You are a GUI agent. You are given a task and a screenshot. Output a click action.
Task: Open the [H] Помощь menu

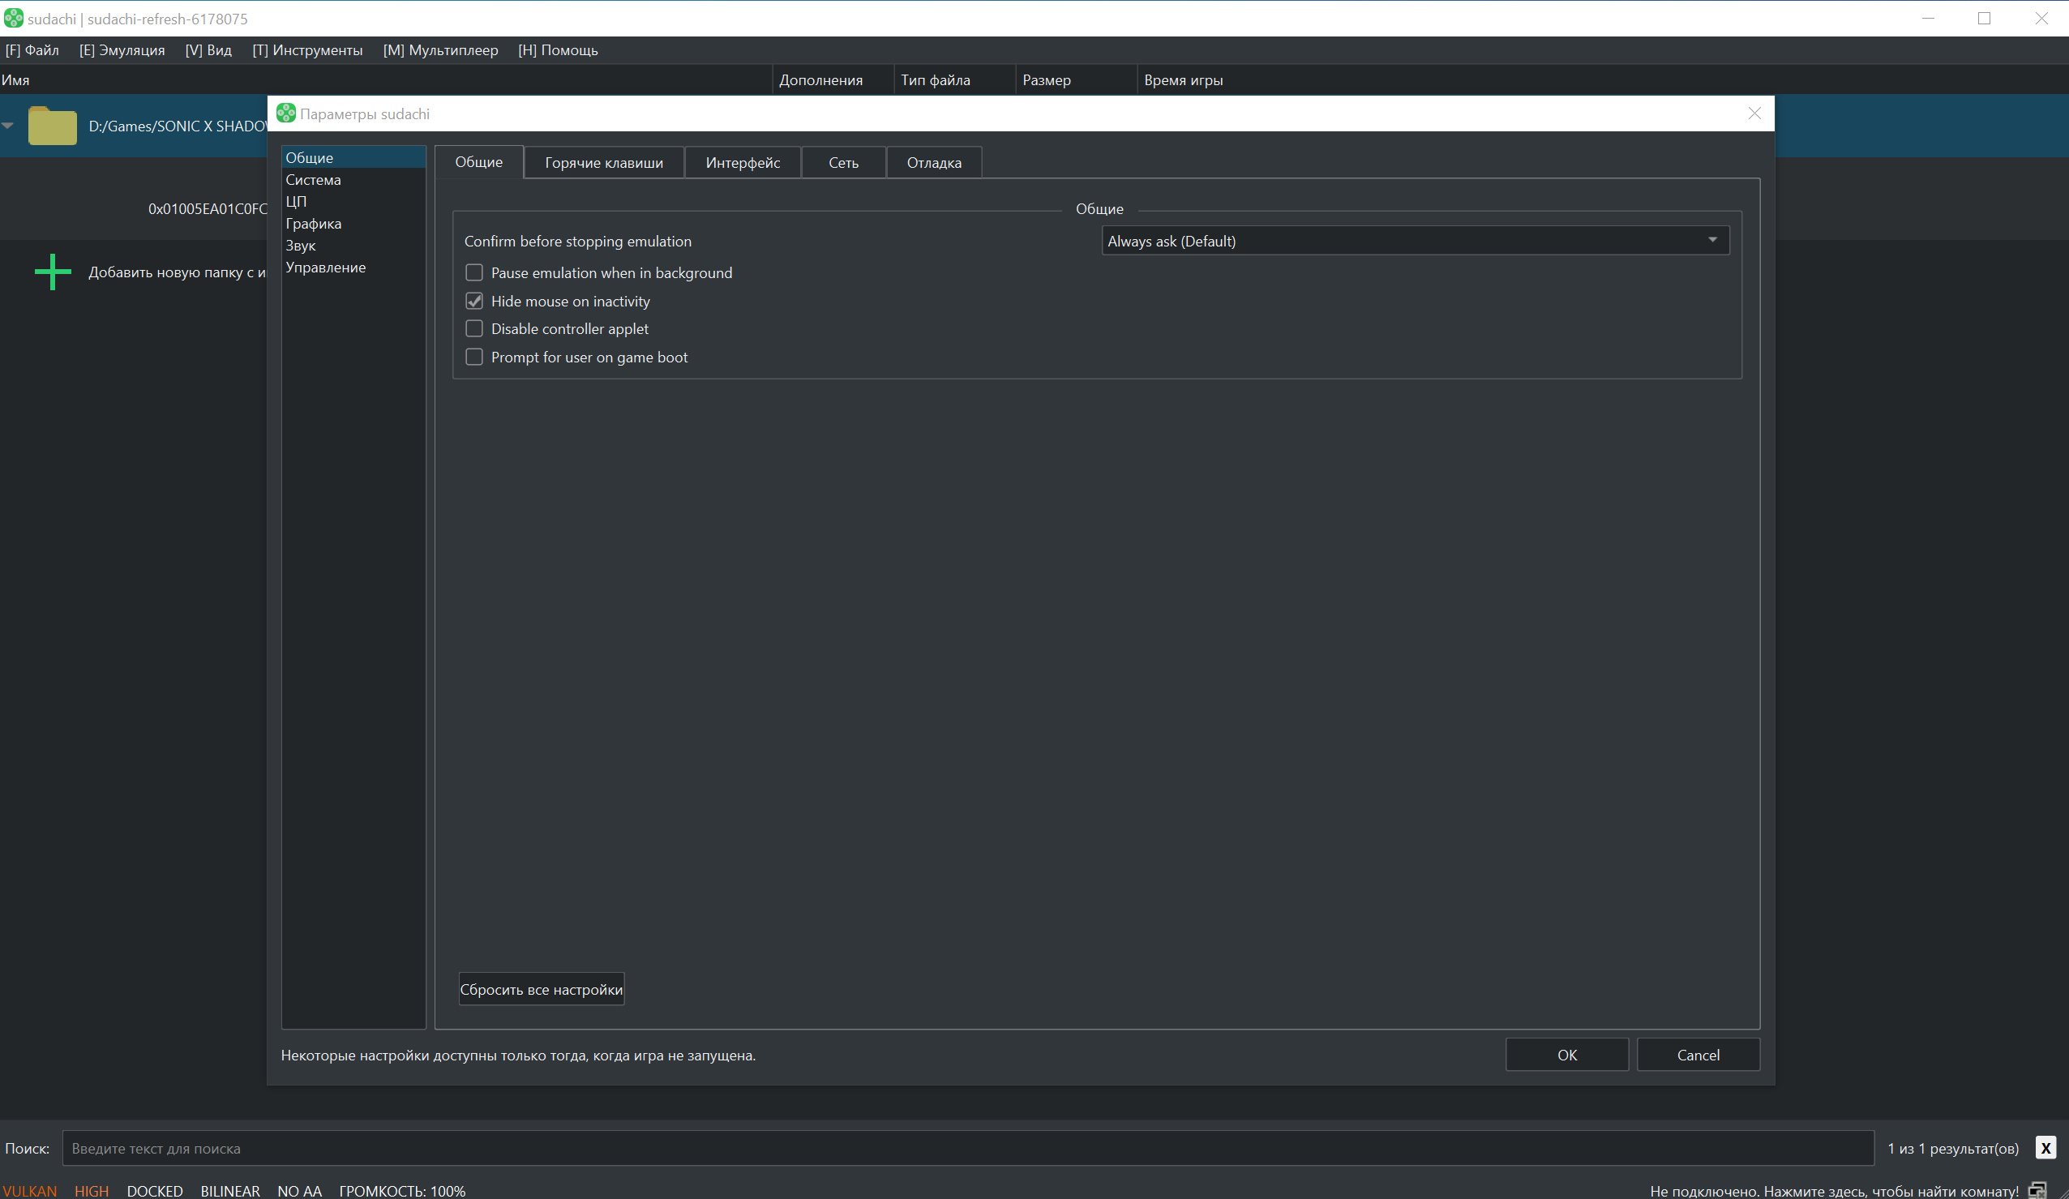pyautogui.click(x=558, y=50)
